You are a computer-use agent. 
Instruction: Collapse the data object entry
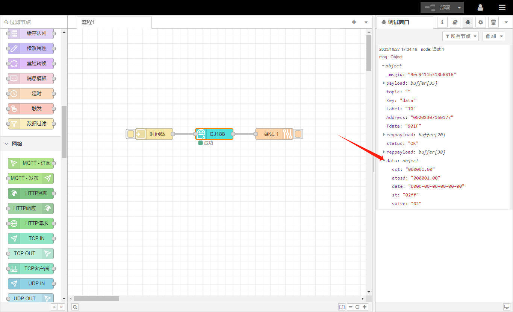384,161
